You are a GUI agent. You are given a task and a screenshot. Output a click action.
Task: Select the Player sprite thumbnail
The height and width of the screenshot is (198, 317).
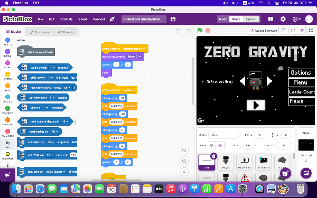226,162
